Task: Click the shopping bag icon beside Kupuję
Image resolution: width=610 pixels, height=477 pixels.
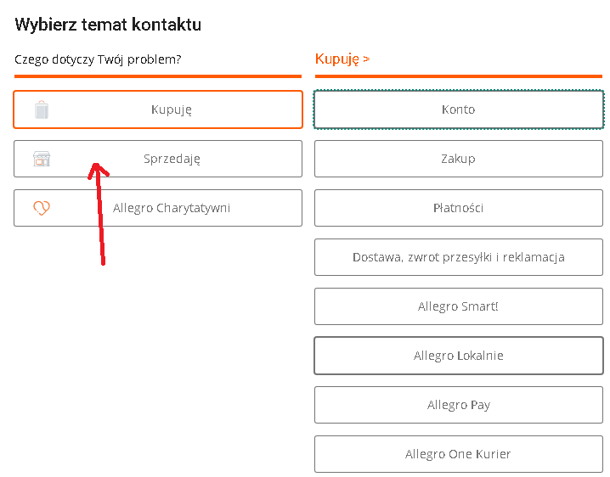Action: click(x=42, y=109)
